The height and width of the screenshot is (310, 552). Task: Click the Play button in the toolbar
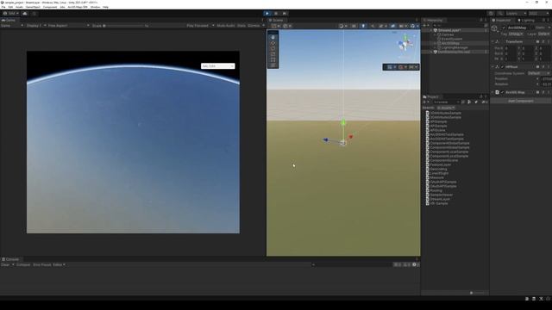[x=267, y=14]
